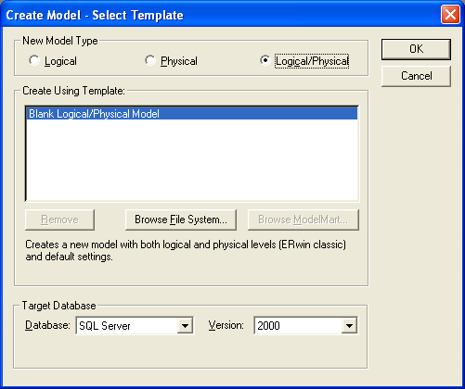Select the Logical/Physical radio option
Viewport: 465px width, 389px height.
[x=265, y=60]
